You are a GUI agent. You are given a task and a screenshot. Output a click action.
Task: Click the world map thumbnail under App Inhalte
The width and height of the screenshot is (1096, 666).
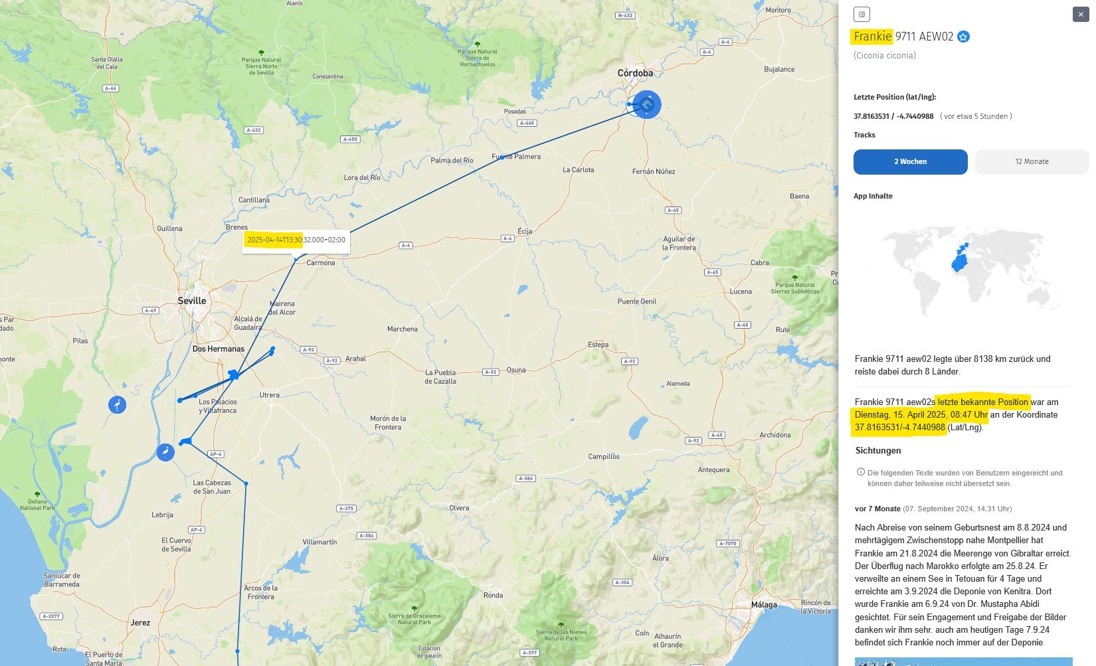coord(970,273)
